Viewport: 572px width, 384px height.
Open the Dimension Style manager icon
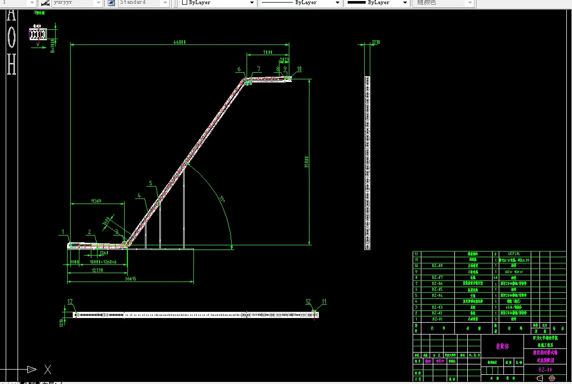[45, 3]
